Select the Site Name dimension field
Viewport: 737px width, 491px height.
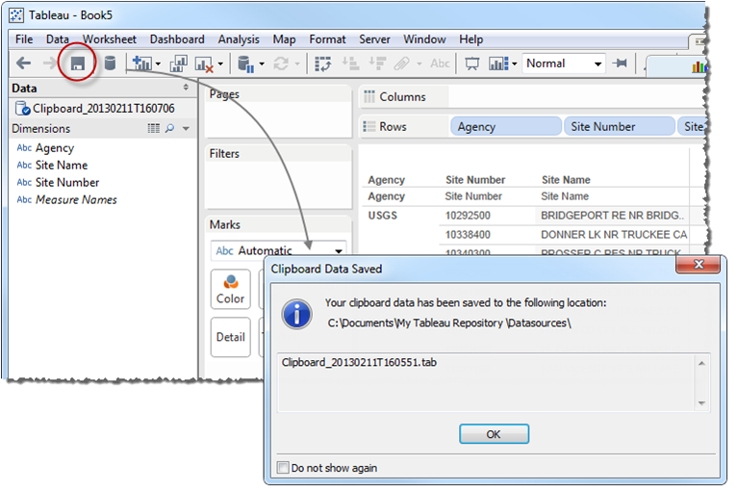pos(62,165)
